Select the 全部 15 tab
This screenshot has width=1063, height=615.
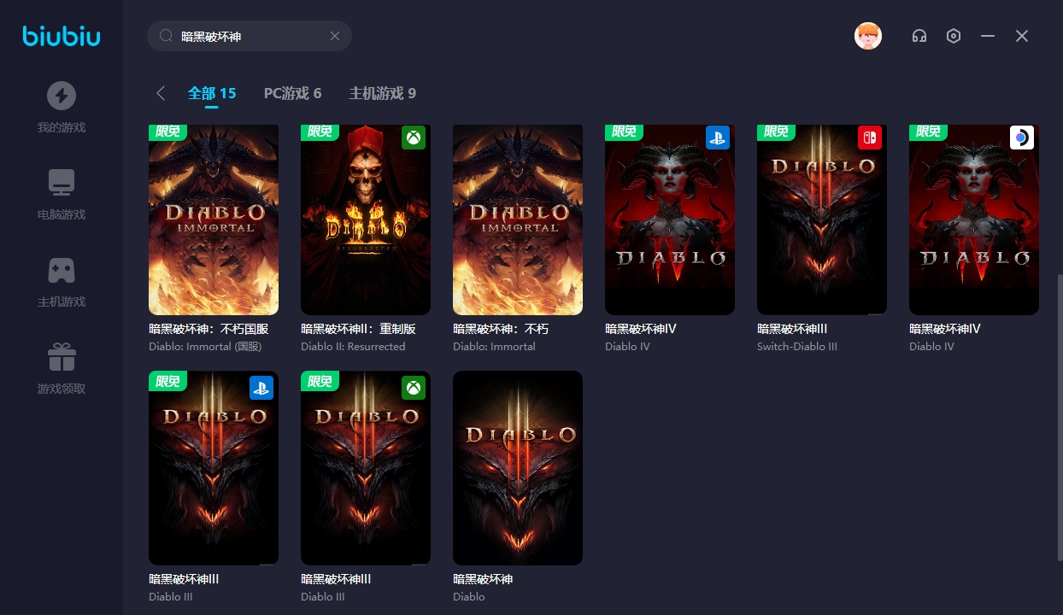pyautogui.click(x=212, y=93)
